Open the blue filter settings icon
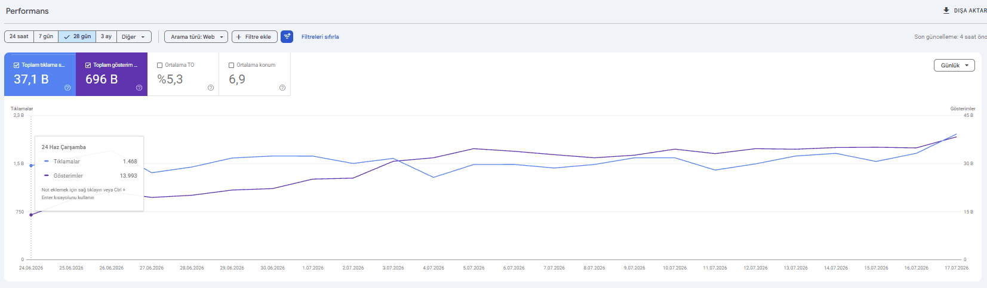987x288 pixels. 287,36
